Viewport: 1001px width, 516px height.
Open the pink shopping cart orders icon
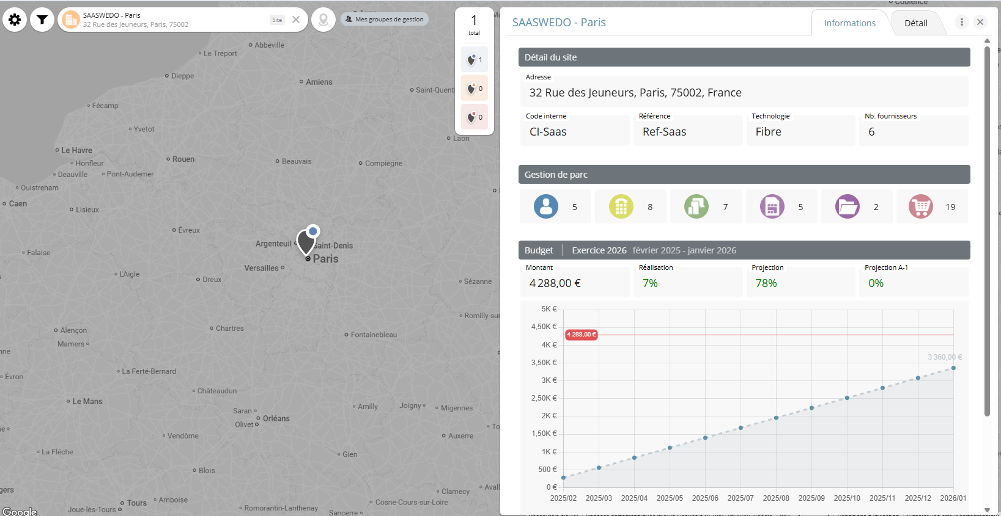coord(921,207)
